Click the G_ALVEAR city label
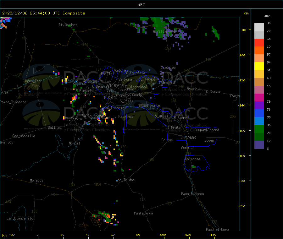 pyautogui.click(x=188, y=138)
